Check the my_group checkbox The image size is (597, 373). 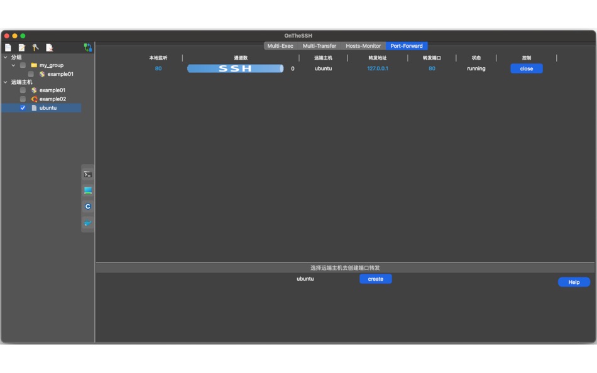click(x=23, y=65)
